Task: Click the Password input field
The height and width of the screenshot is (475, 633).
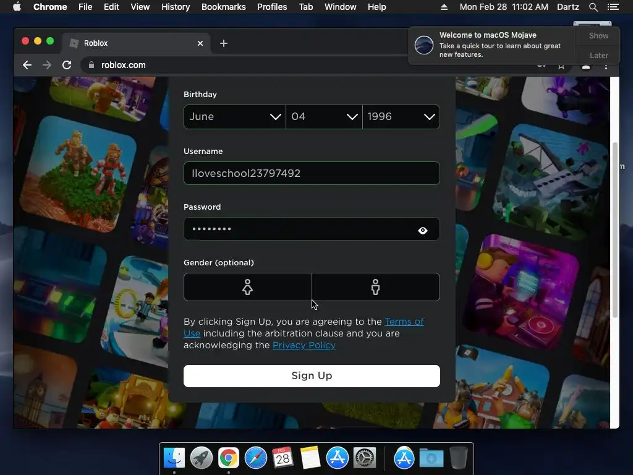Action: pyautogui.click(x=312, y=229)
